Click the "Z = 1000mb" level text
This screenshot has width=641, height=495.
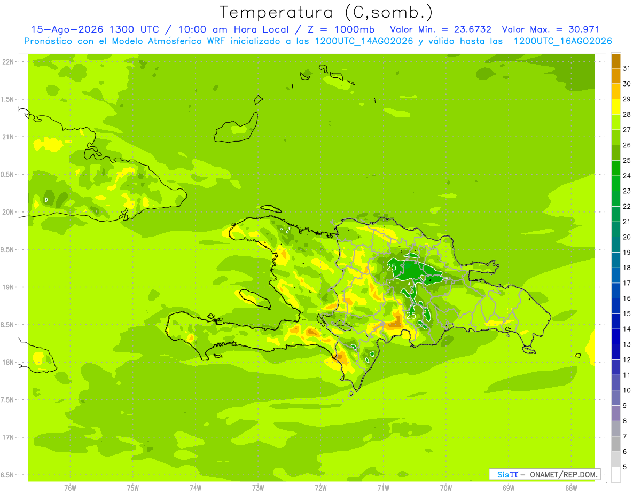click(x=342, y=29)
